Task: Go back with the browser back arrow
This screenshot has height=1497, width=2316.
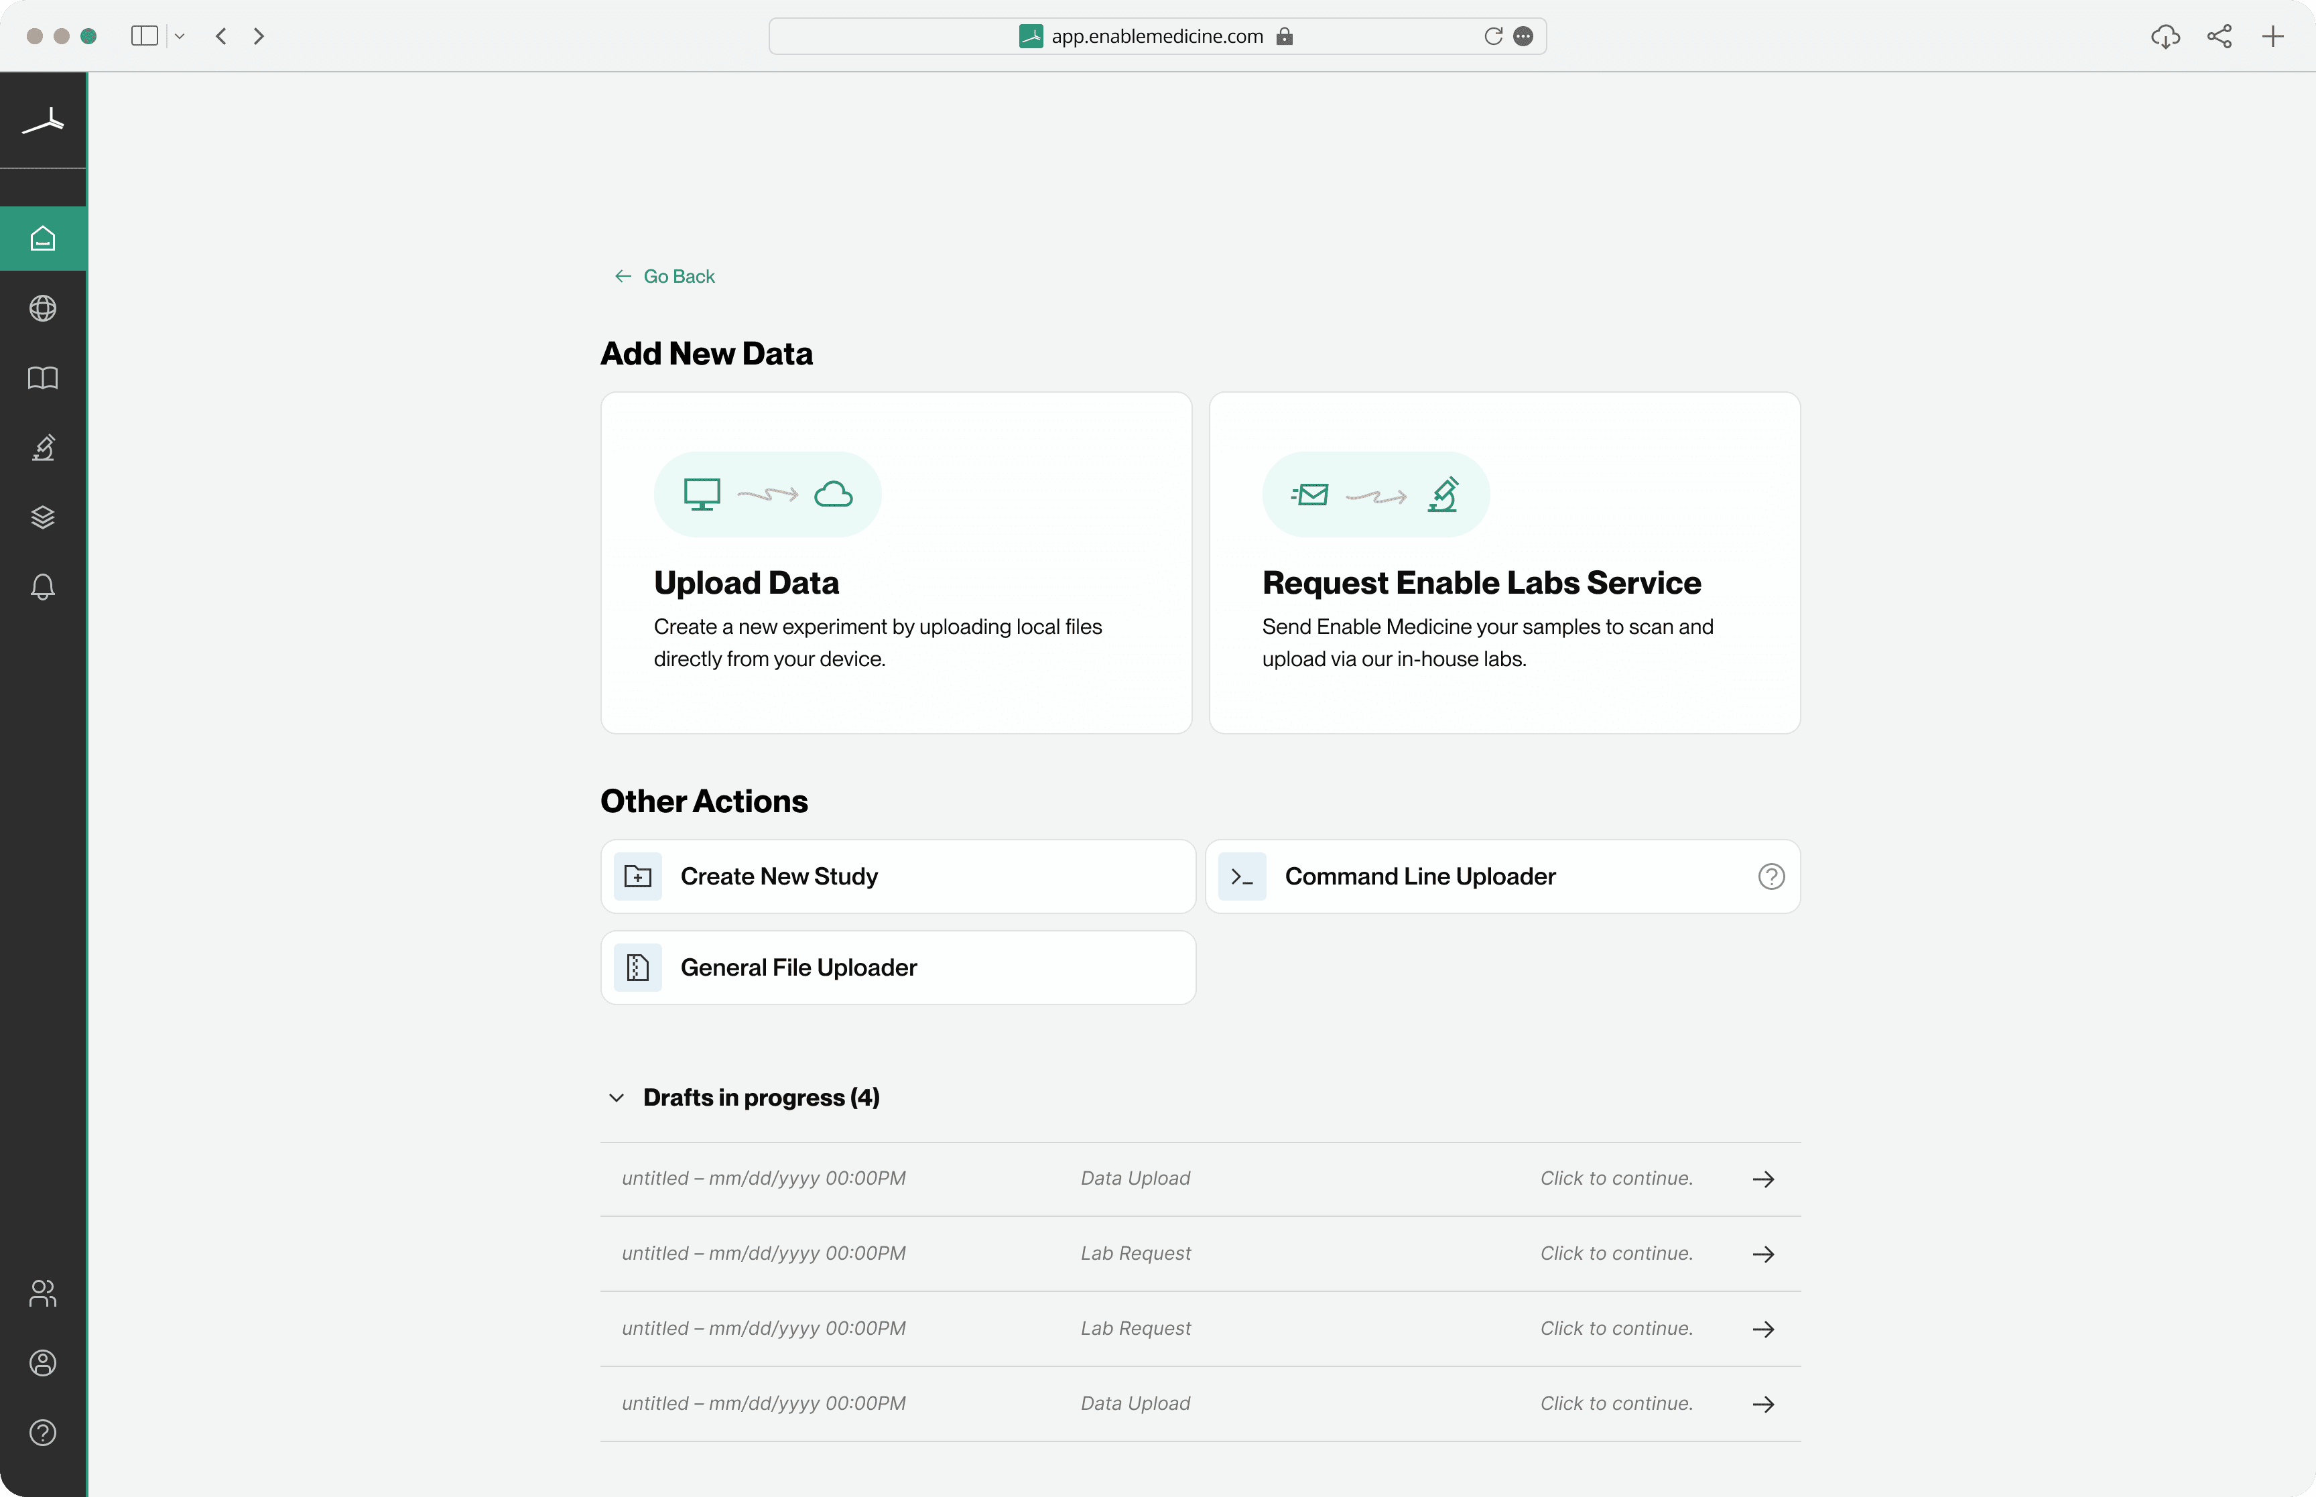Action: click(x=222, y=36)
